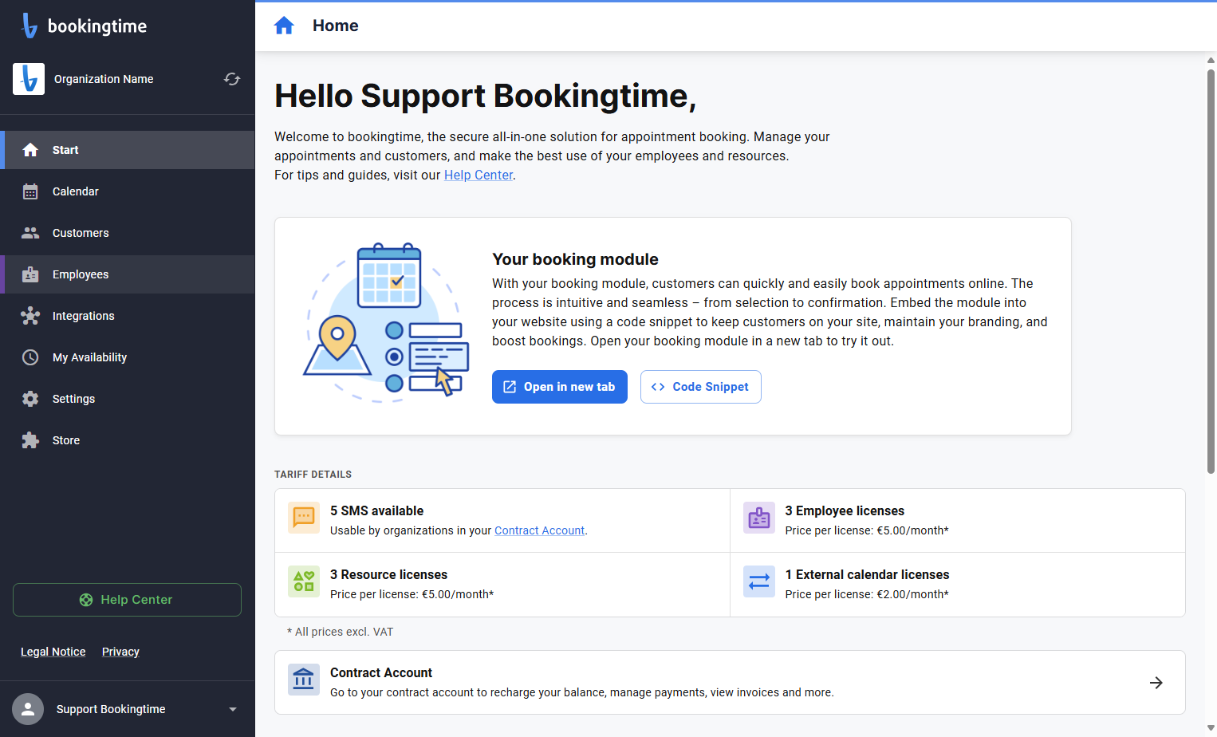The height and width of the screenshot is (737, 1217).
Task: Open the Contract Account arrow
Action: [1156, 683]
